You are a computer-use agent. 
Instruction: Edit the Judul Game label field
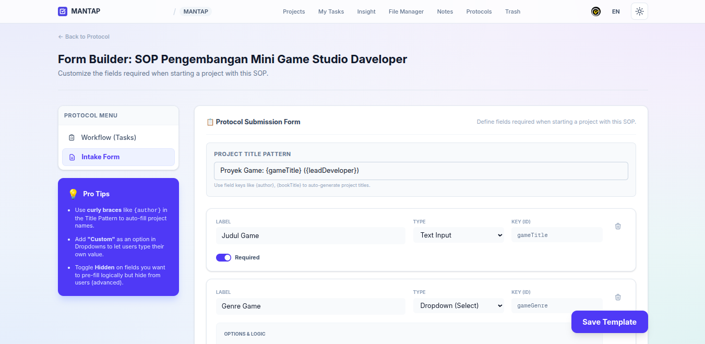(310, 235)
